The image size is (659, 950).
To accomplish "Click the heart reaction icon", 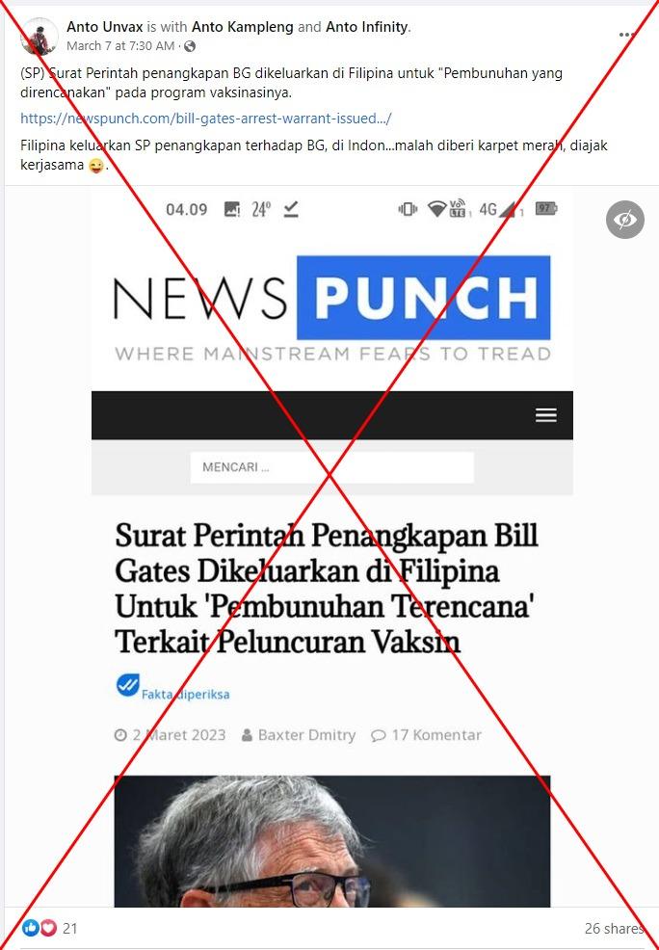I will coord(48,927).
